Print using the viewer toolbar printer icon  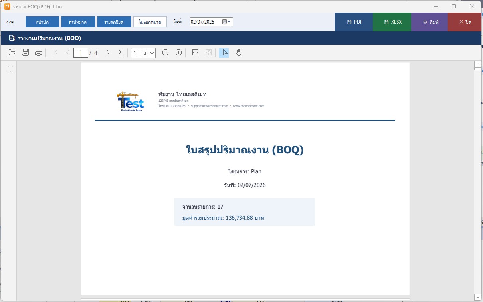click(x=38, y=52)
